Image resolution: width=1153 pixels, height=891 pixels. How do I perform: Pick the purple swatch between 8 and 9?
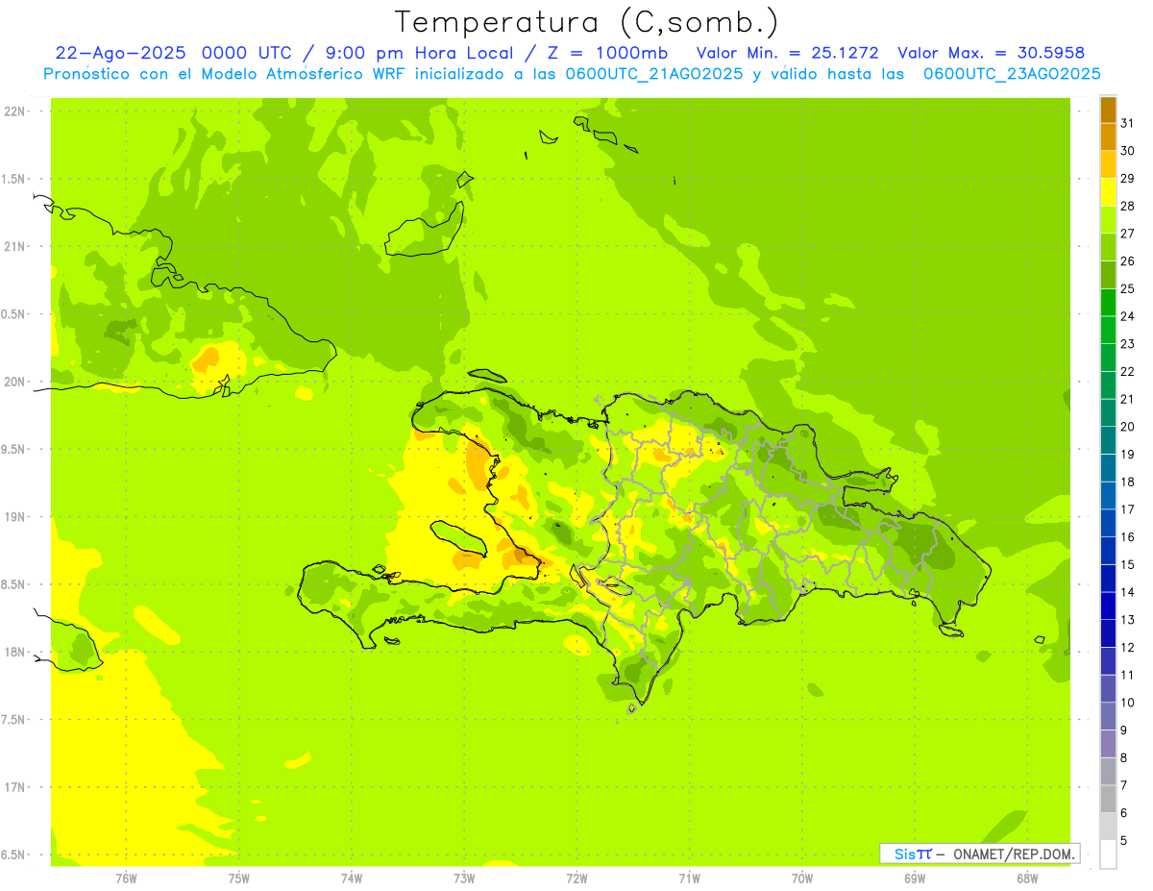click(1108, 744)
